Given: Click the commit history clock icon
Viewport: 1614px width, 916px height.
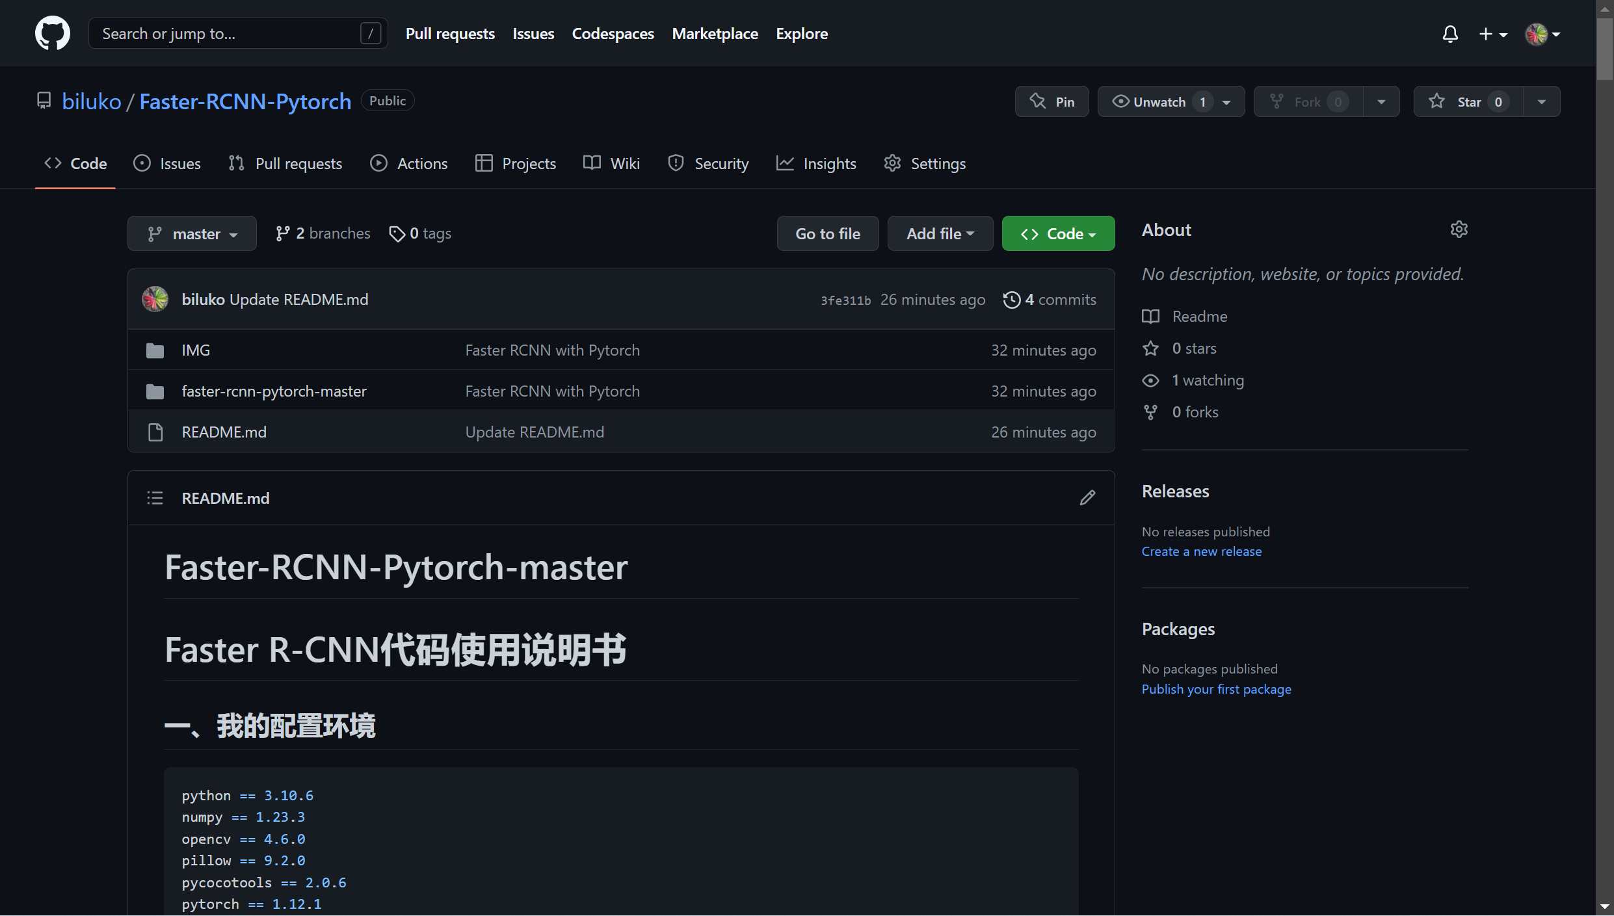Looking at the screenshot, I should [1012, 300].
